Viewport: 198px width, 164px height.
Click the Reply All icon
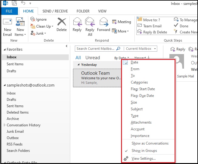tap(90, 22)
